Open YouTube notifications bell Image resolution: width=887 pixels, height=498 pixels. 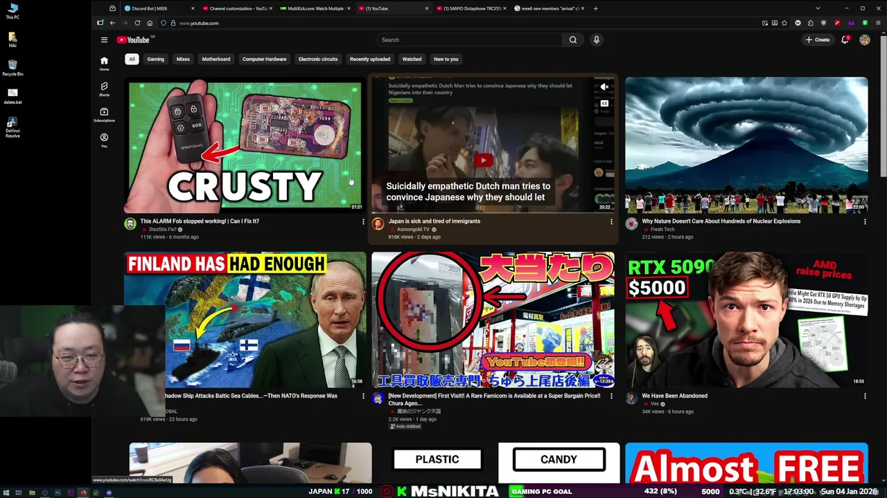[845, 40]
